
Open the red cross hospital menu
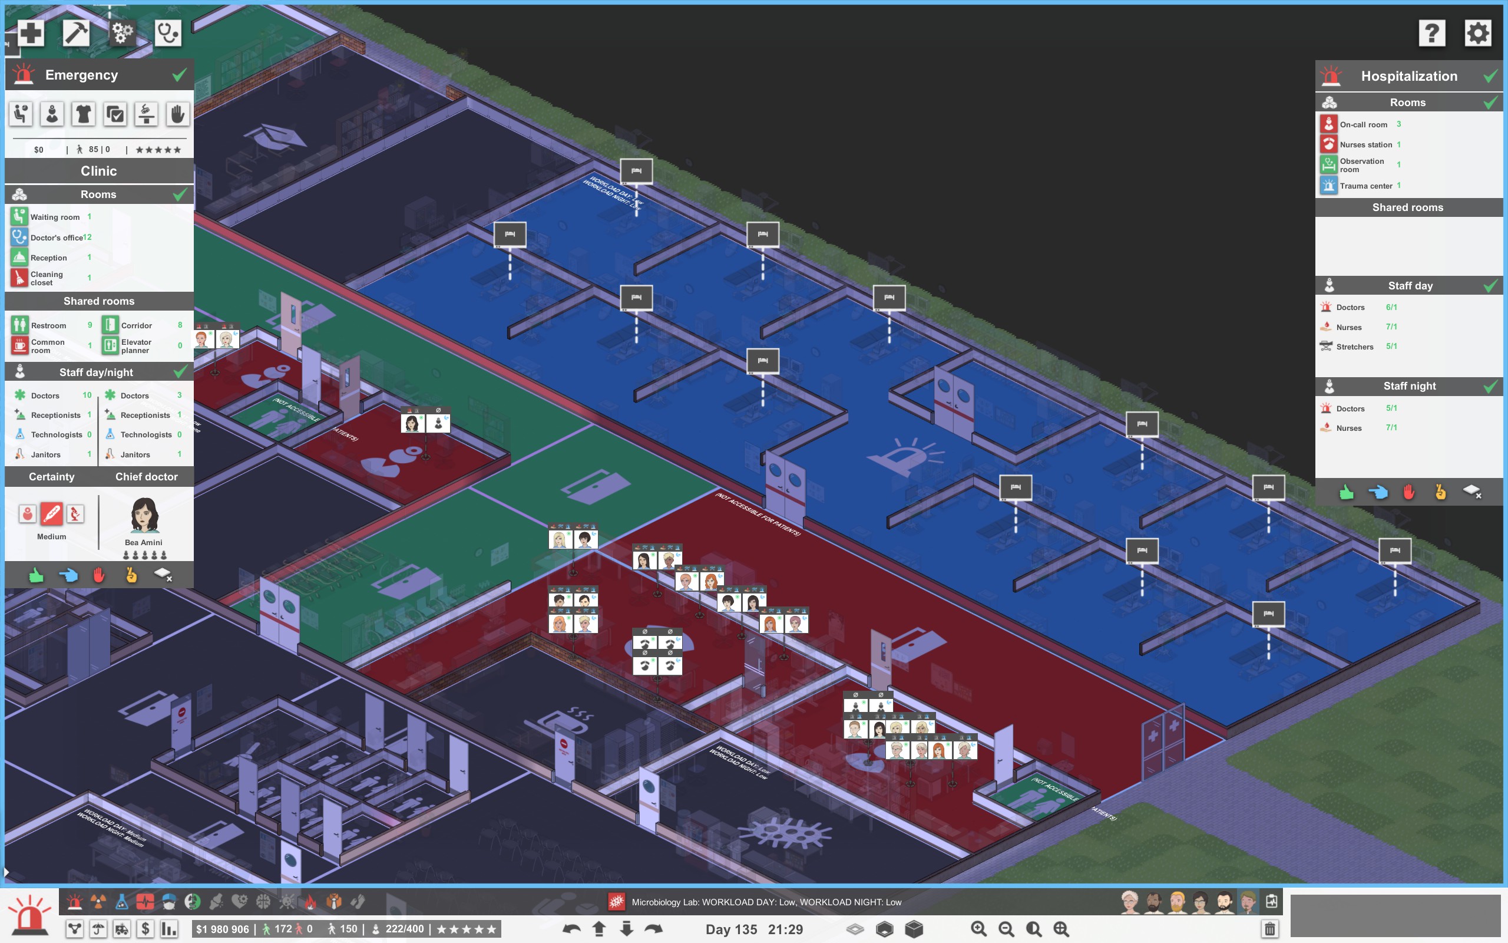tap(31, 32)
